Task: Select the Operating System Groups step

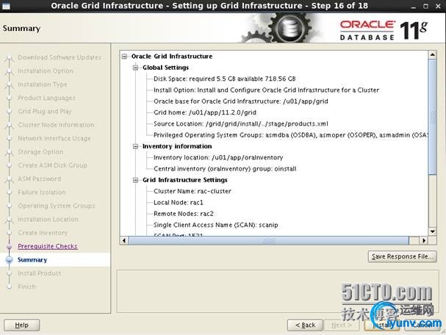Action: point(57,206)
